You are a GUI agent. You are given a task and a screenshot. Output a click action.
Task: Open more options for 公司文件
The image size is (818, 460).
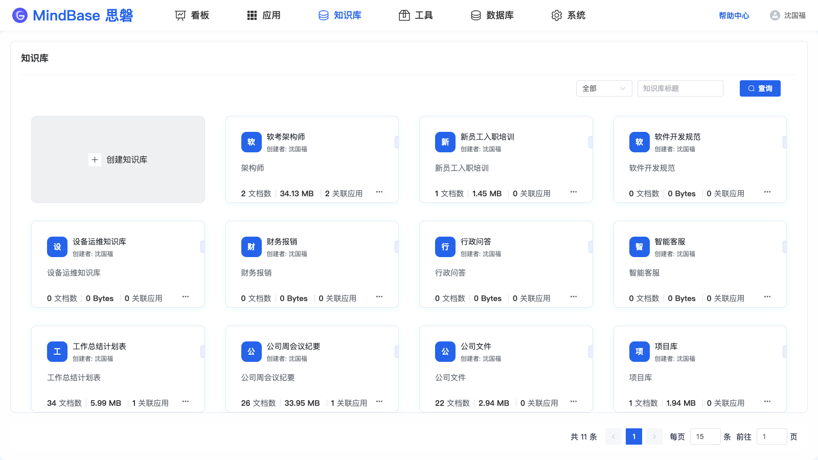574,402
